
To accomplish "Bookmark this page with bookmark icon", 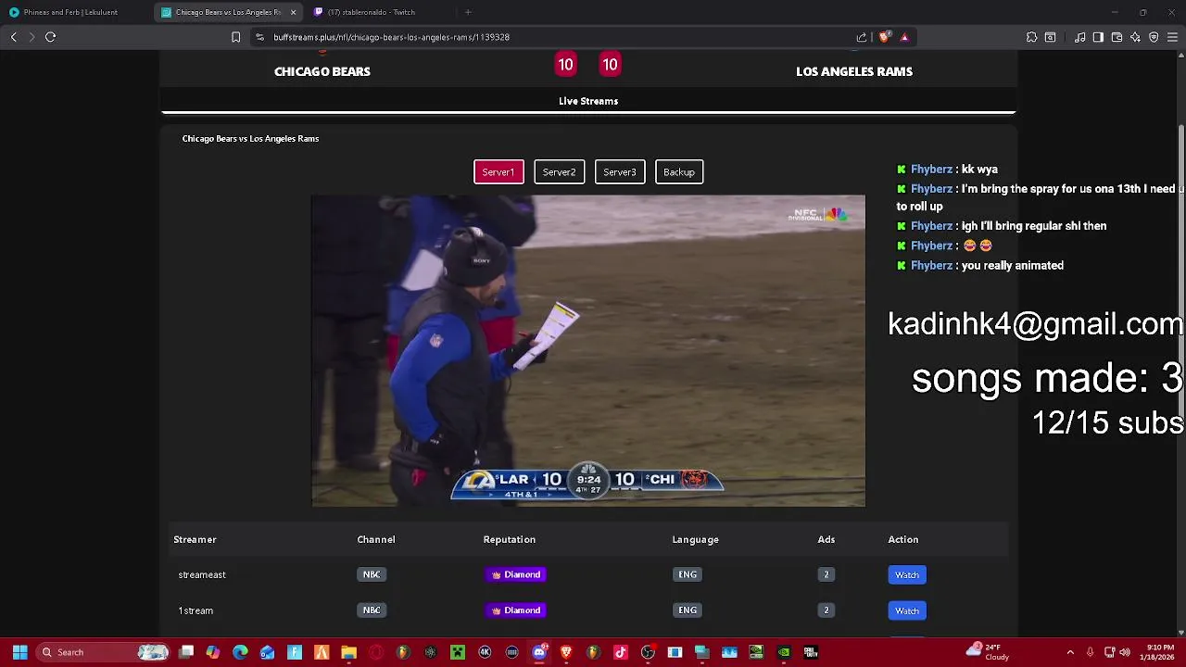I will tap(235, 37).
